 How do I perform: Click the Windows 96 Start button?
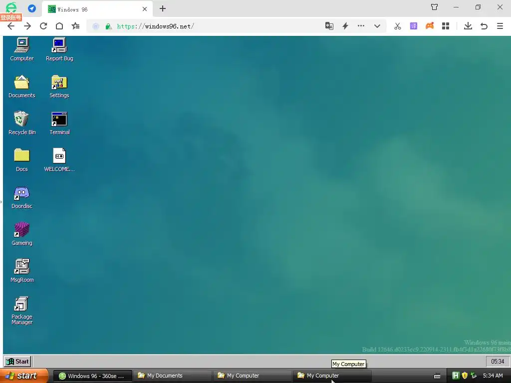18,362
